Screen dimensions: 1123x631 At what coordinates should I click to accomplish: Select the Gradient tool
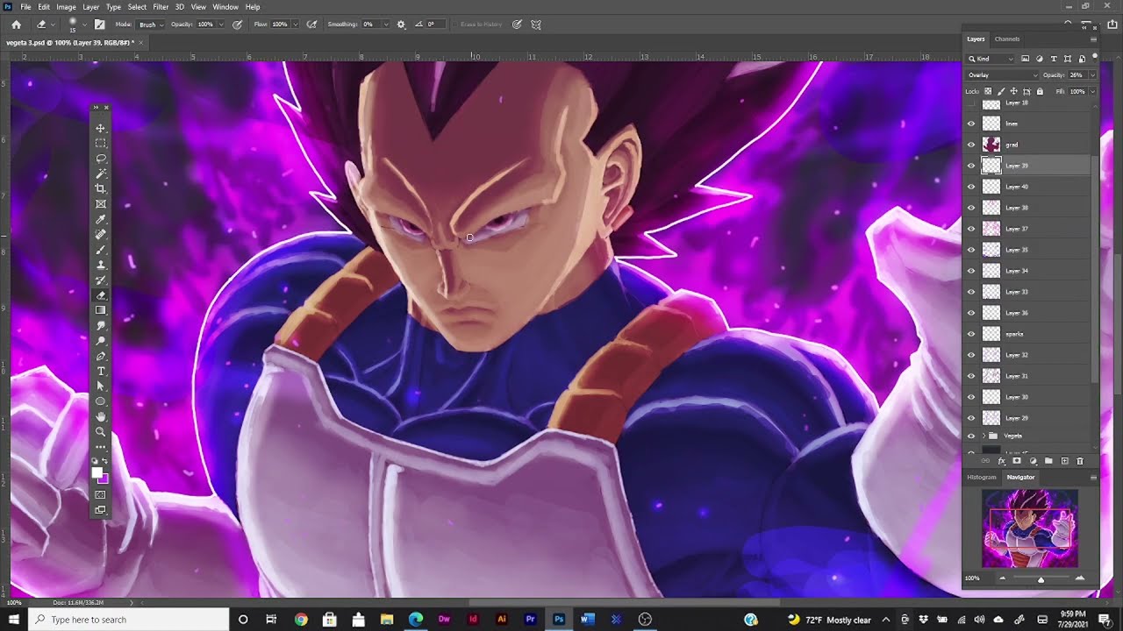pos(100,310)
